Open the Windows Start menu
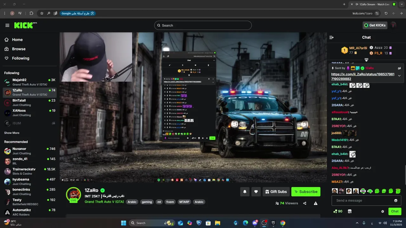The width and height of the screenshot is (406, 228). click(x=124, y=223)
